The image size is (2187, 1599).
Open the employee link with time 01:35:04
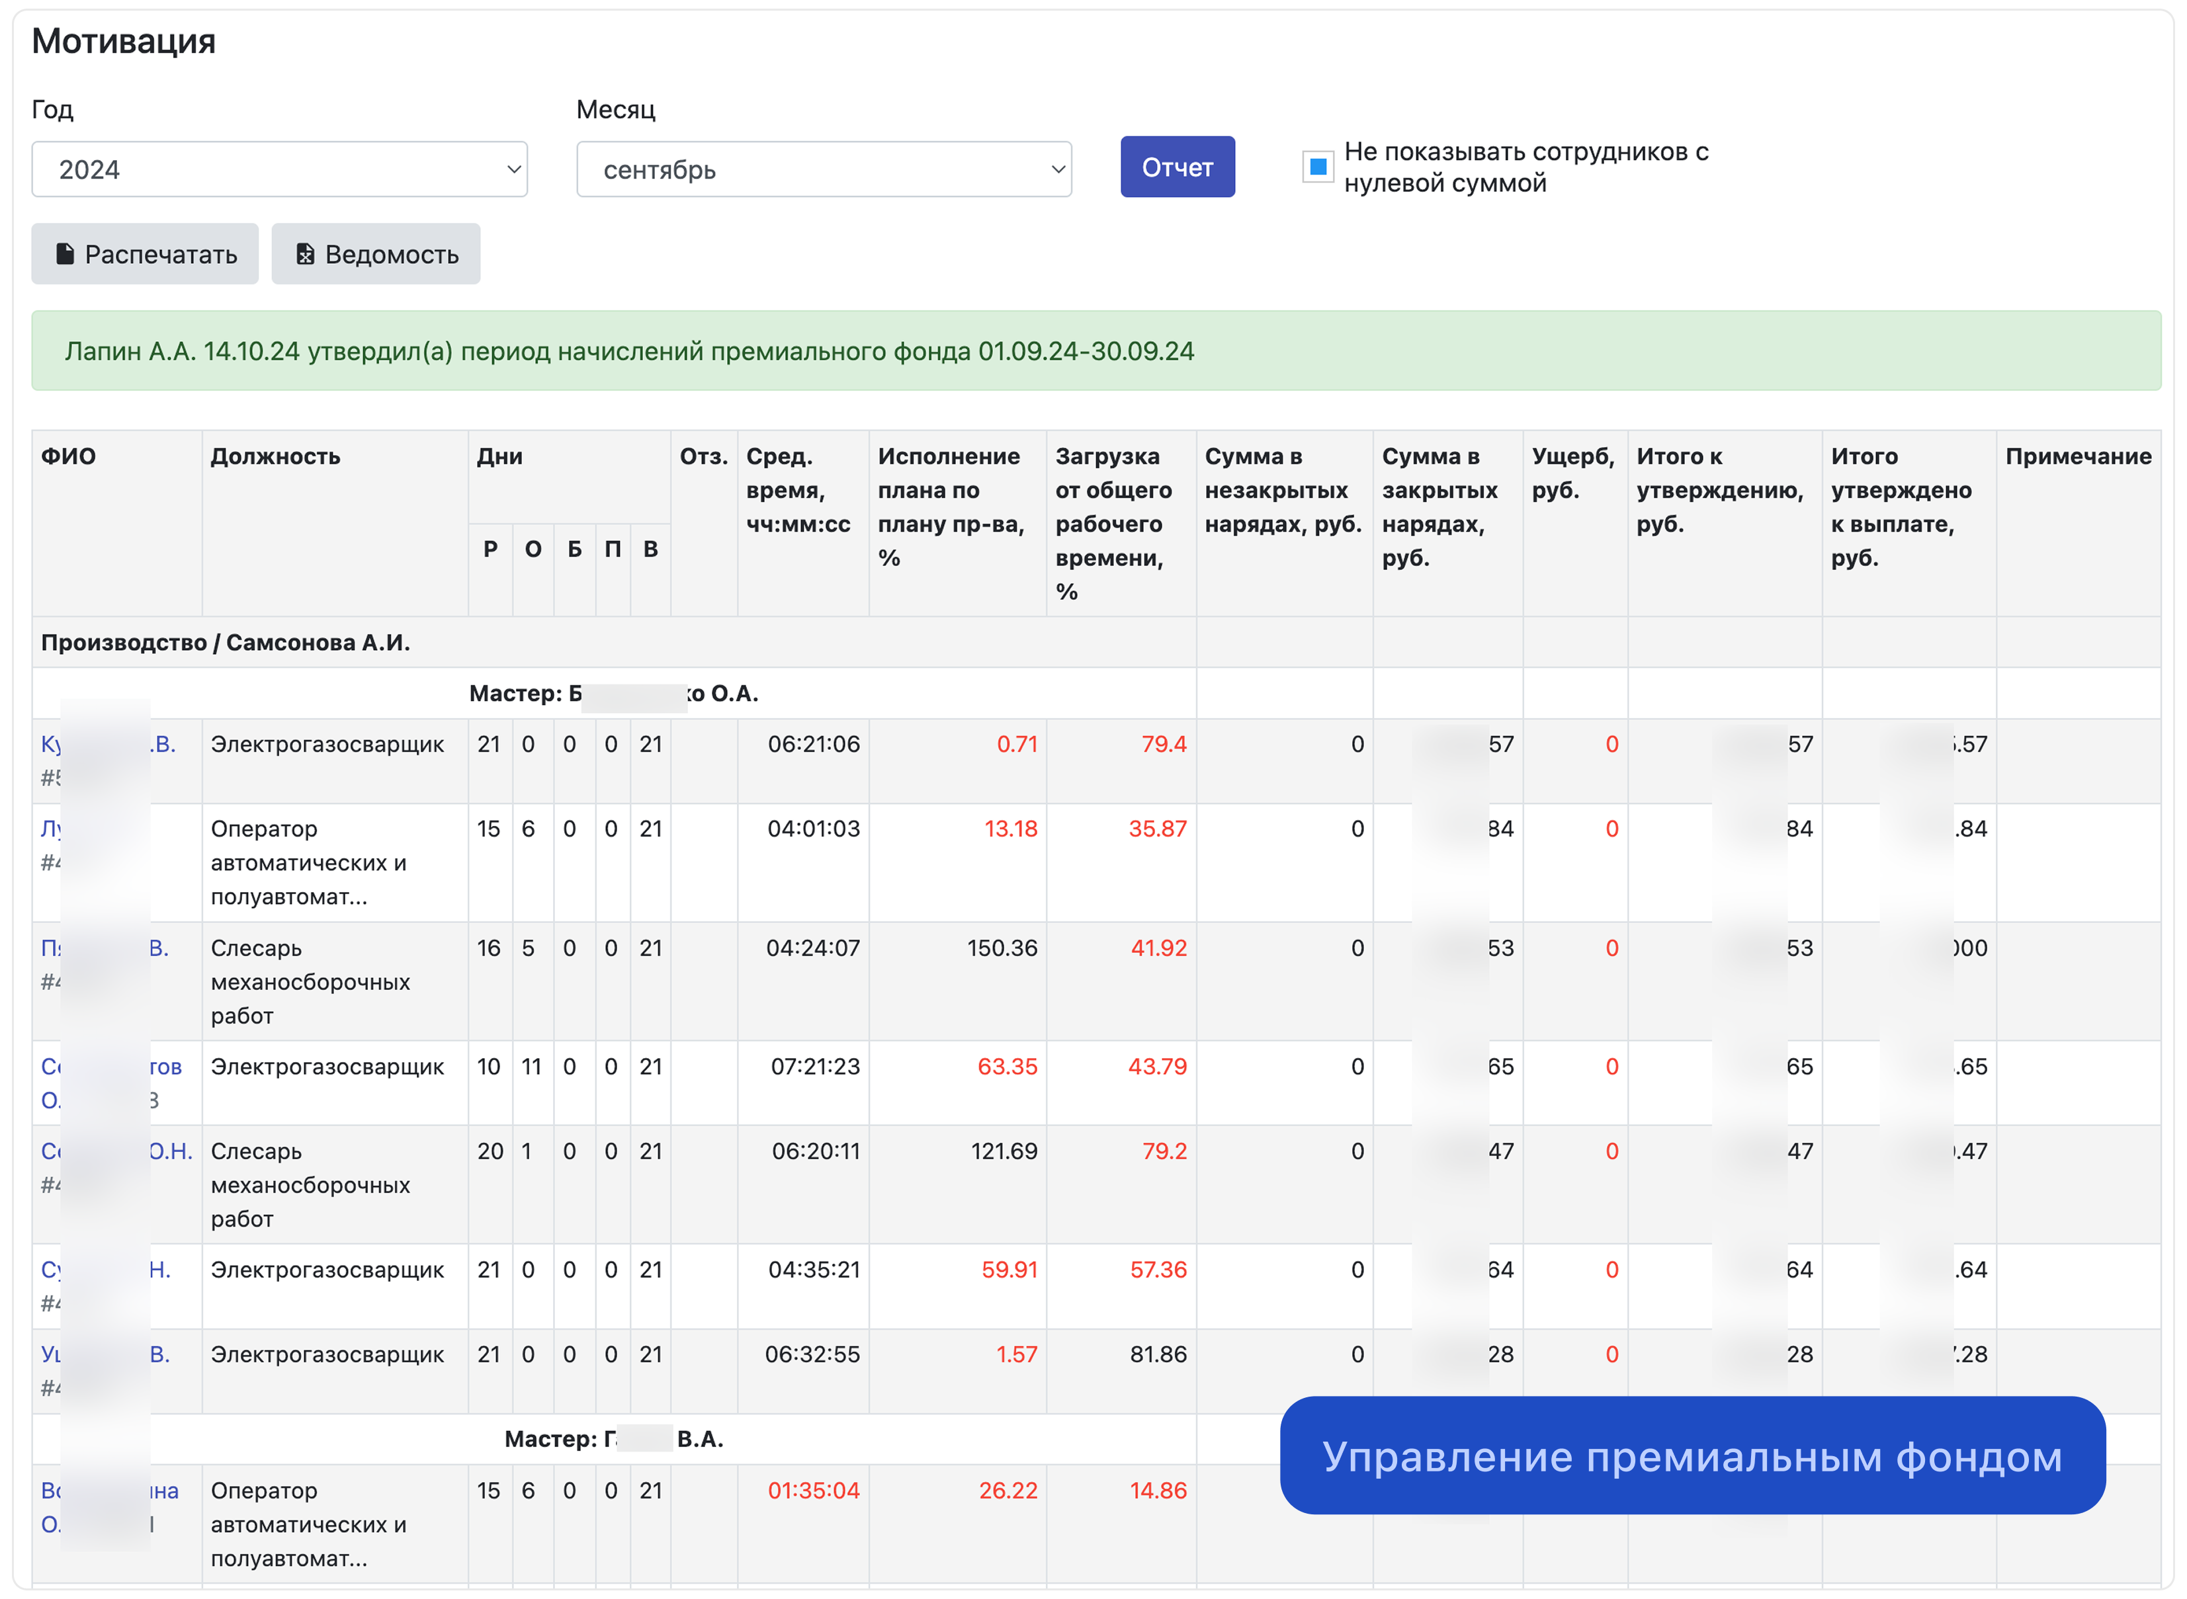point(109,1508)
